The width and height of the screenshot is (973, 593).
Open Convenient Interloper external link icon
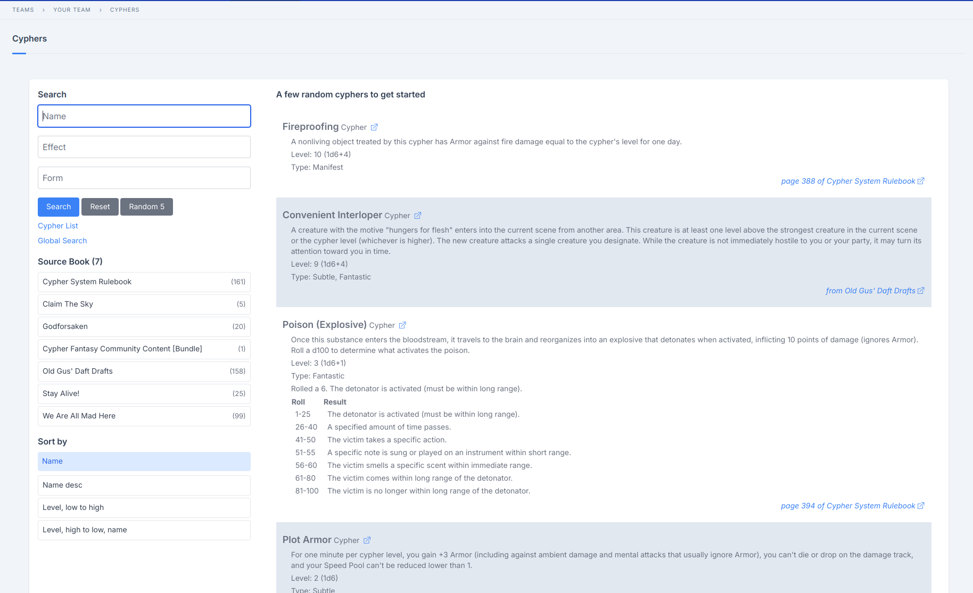pos(418,216)
